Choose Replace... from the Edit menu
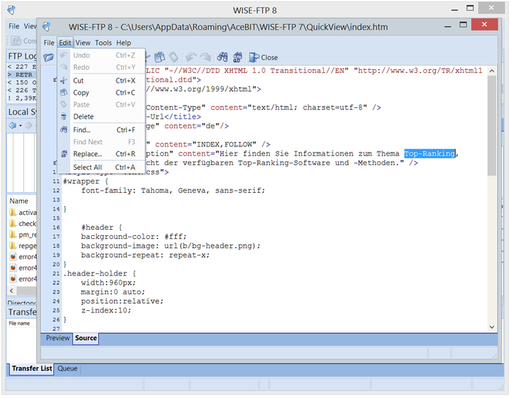This screenshot has width=511, height=398. pos(101,154)
